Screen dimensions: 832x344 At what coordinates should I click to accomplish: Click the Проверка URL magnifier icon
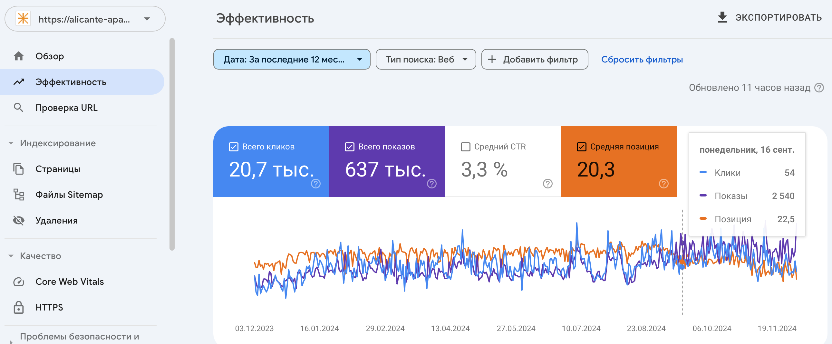19,108
